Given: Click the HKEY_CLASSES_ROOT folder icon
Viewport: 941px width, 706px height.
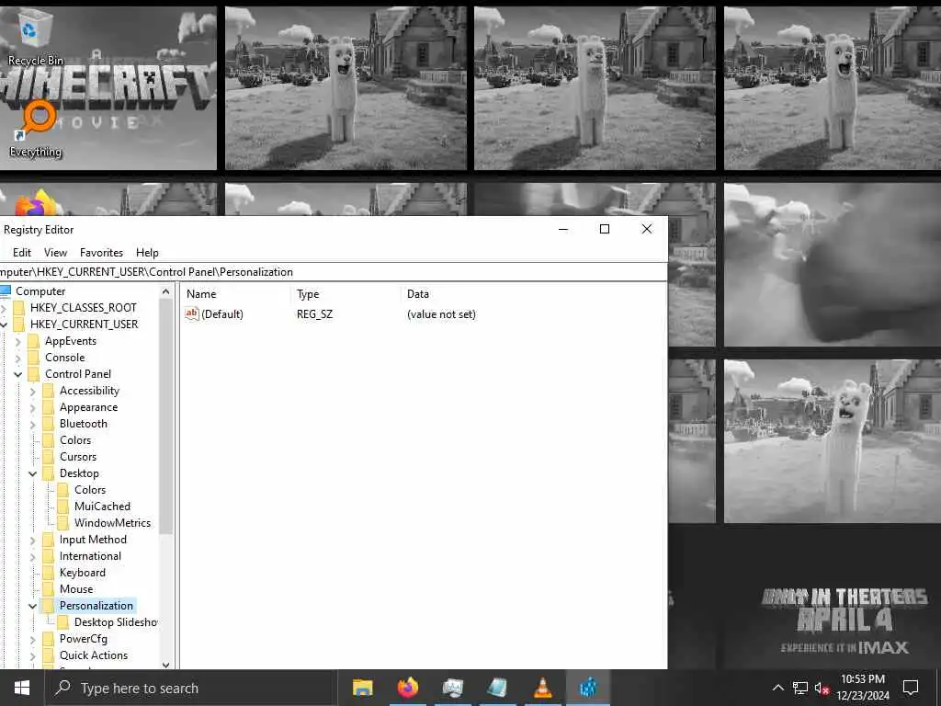Looking at the screenshot, I should pyautogui.click(x=18, y=308).
